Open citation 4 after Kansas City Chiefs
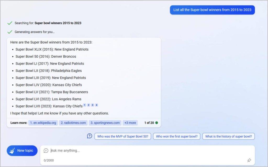Image resolution: width=268 pixels, height=167 pixels. point(96,105)
